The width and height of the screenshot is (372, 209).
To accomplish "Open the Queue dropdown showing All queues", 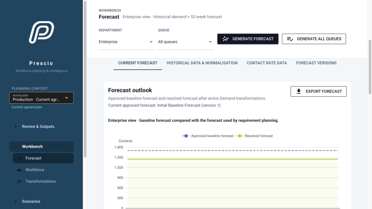I will click(x=186, y=42).
